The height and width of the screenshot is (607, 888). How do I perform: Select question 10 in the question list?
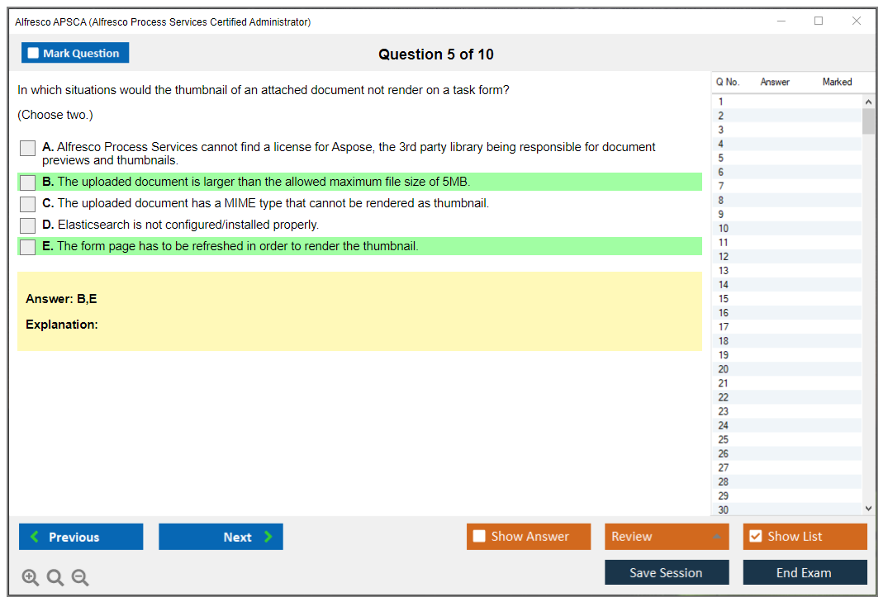[724, 229]
